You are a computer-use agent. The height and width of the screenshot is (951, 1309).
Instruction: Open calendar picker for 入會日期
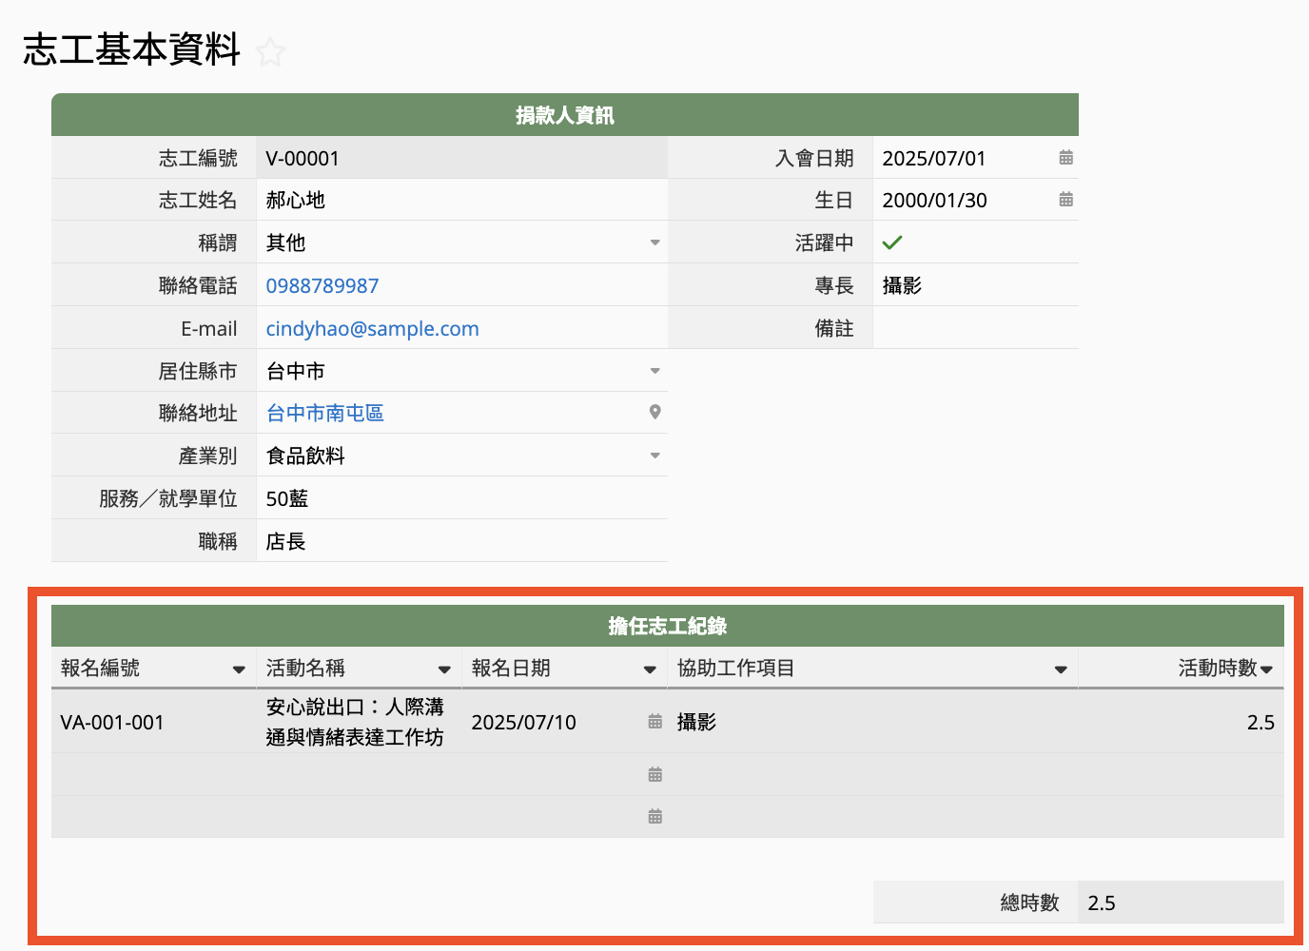[1065, 158]
